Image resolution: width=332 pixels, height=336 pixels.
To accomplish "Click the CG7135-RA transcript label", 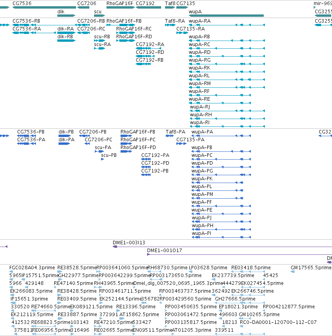I will (x=191, y=29).
